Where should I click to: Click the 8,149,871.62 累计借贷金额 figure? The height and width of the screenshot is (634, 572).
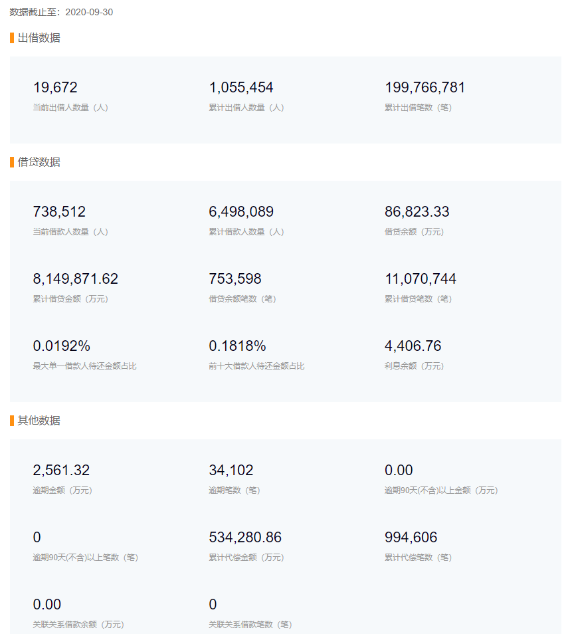[75, 278]
